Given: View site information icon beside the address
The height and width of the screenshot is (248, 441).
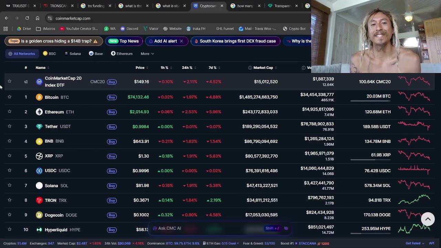Looking at the screenshot, I should coord(50,18).
